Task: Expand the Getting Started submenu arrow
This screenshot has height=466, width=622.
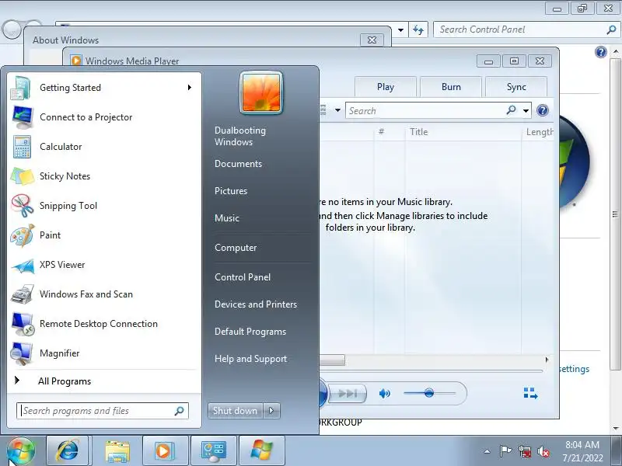Action: [190, 88]
